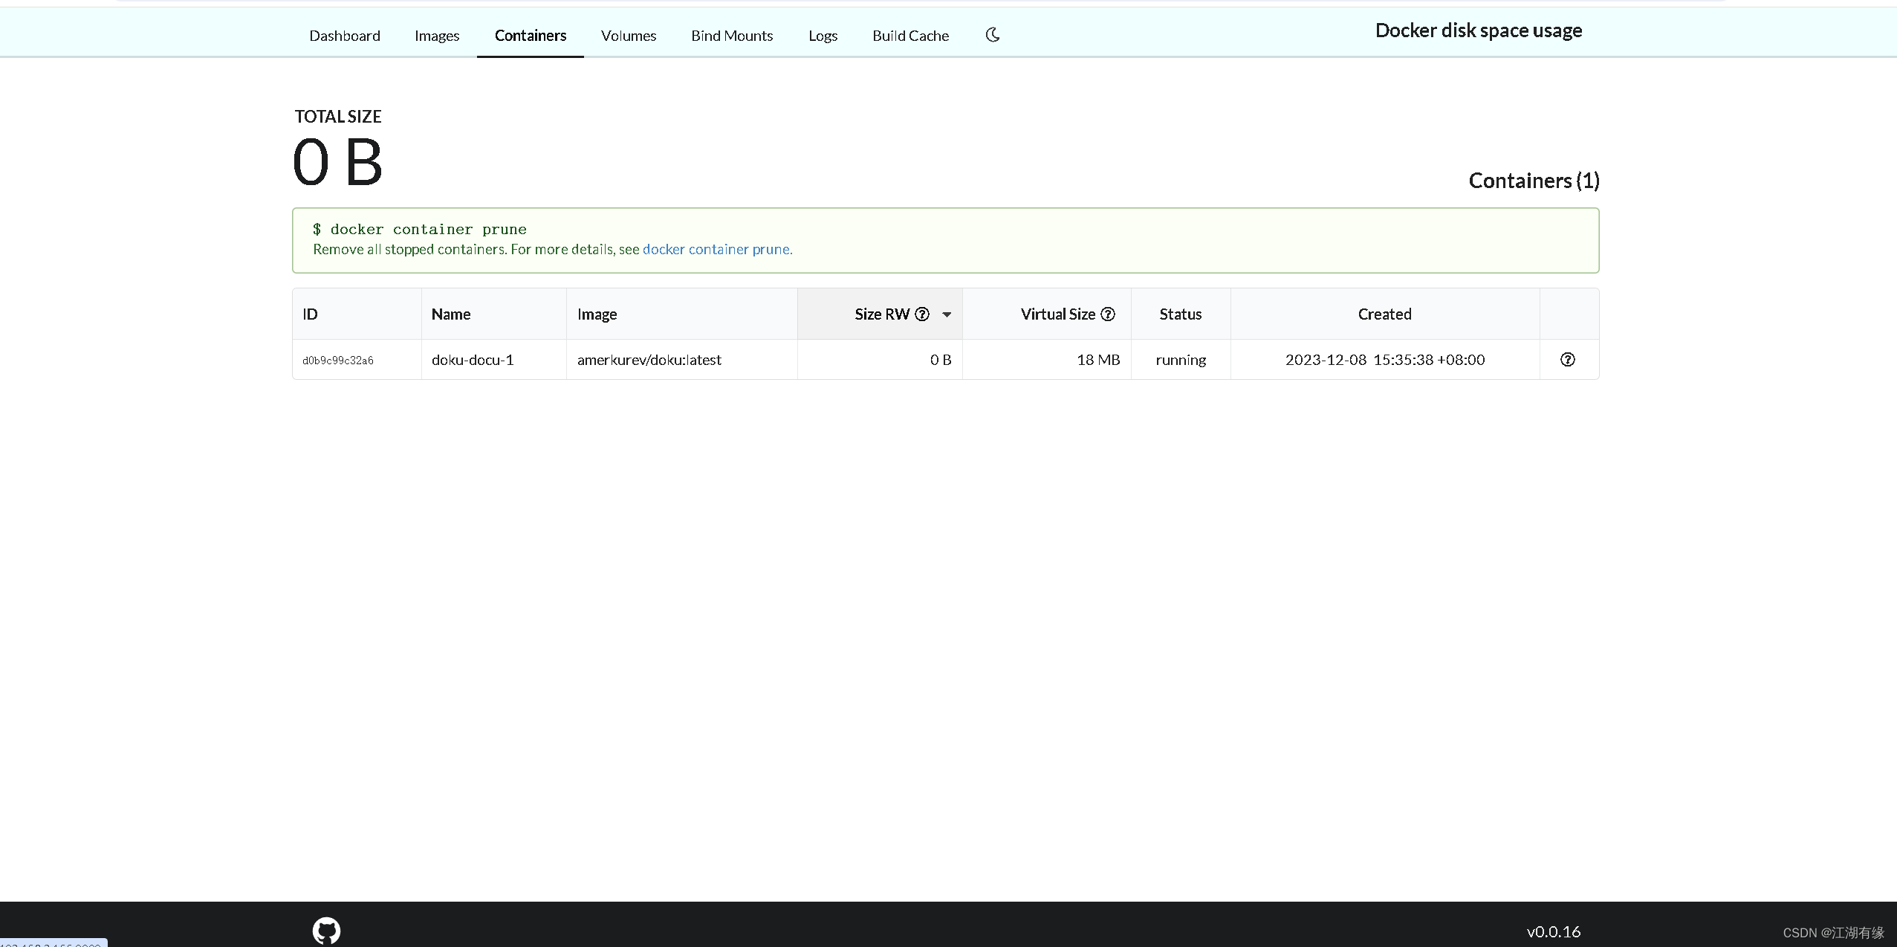This screenshot has height=947, width=1897.
Task: Sort table by Created column header
Action: 1384,314
